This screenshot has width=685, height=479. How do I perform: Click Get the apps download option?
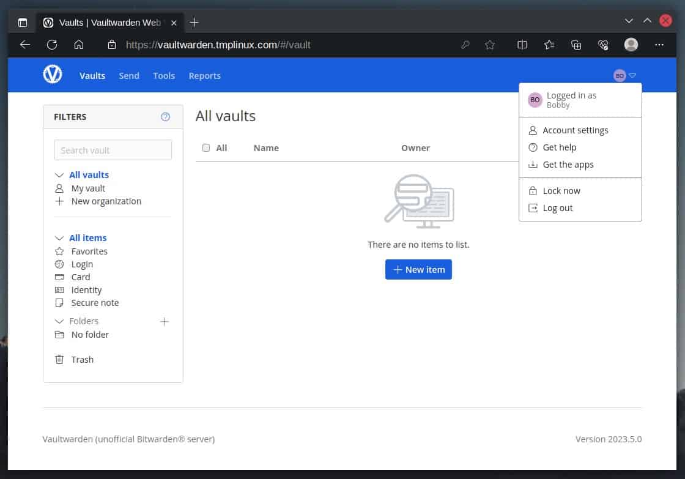point(568,164)
